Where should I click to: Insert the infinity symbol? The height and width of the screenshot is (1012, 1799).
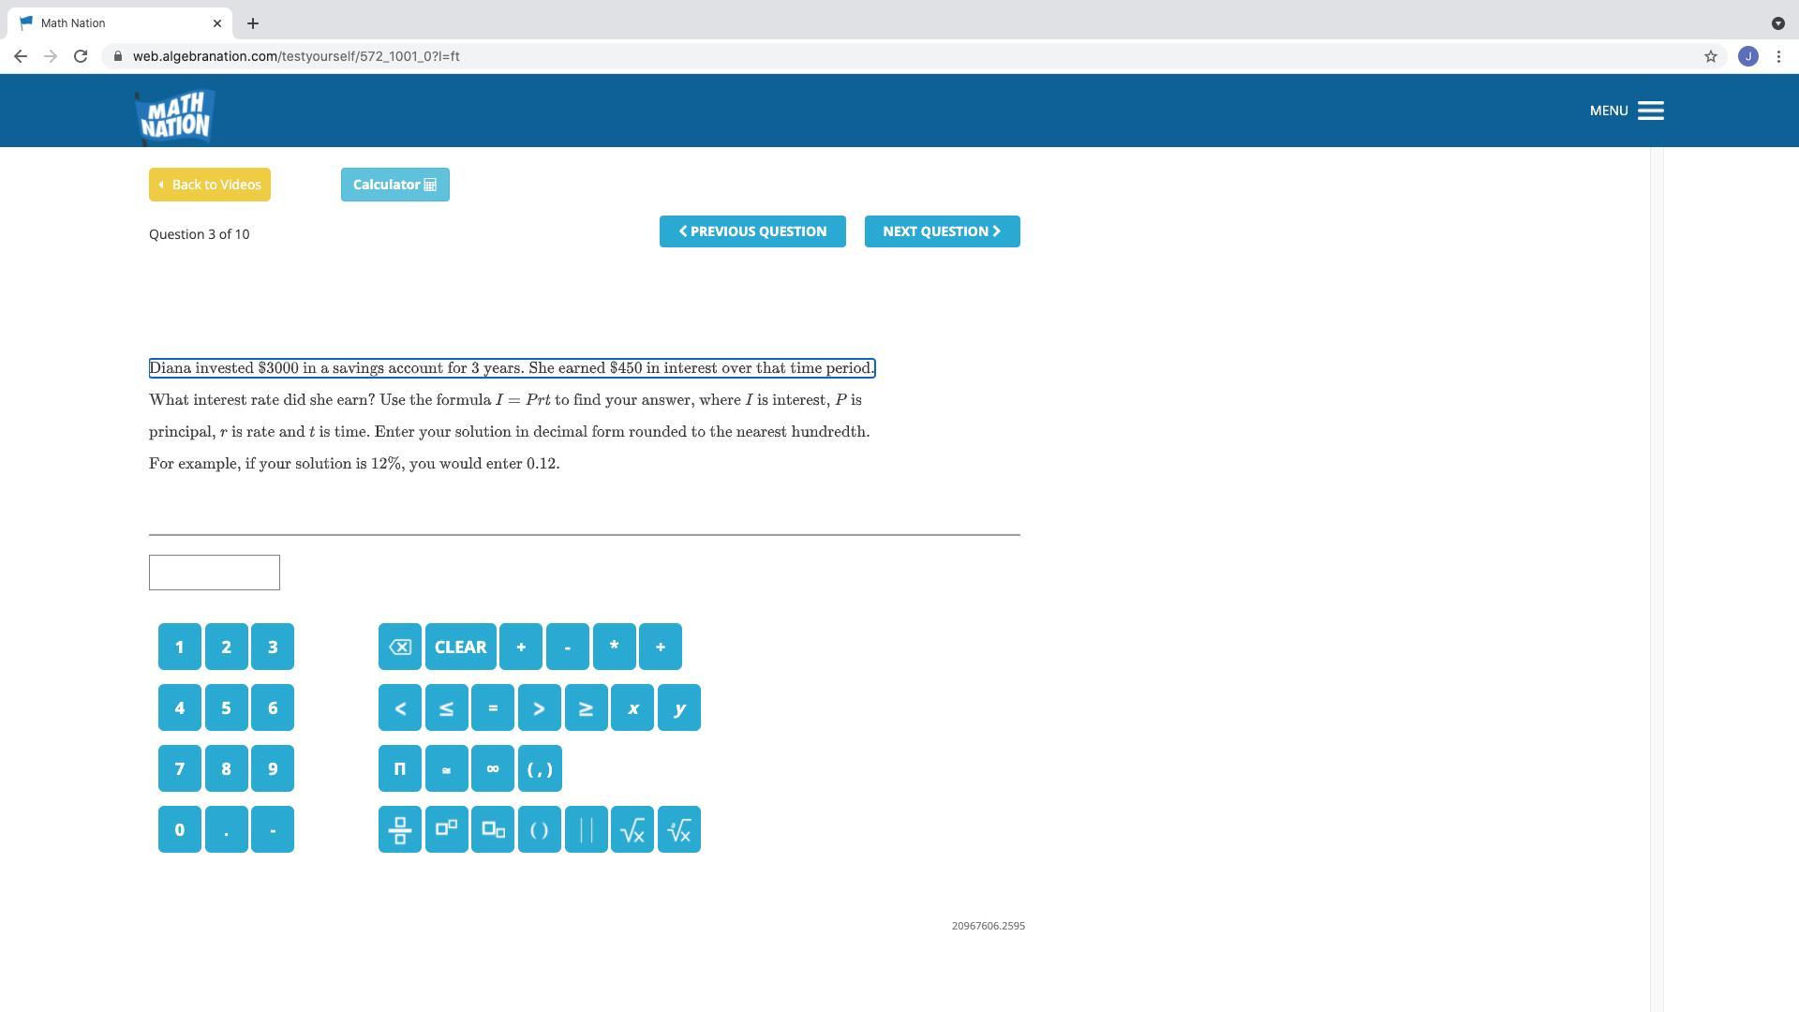[493, 768]
